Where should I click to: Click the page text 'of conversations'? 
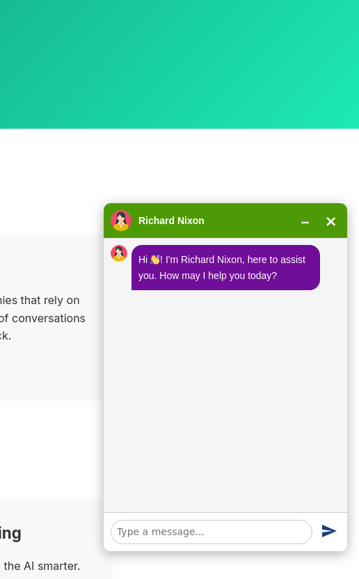(43, 318)
